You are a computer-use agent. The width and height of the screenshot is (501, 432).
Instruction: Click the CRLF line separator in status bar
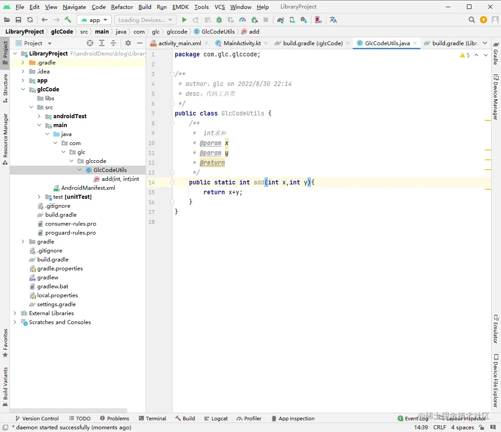pos(439,427)
